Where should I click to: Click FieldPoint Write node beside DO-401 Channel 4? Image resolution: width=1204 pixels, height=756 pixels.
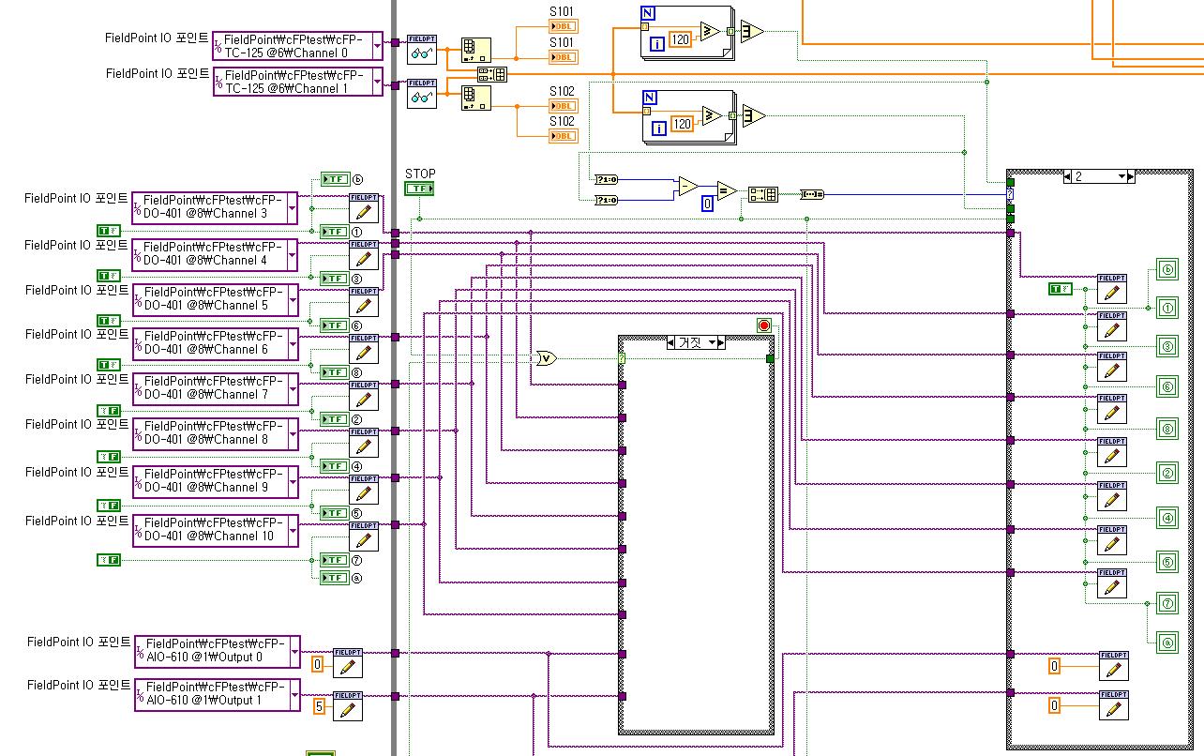pos(364,254)
